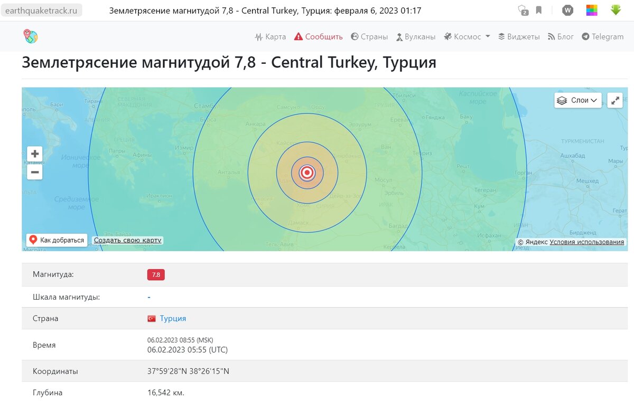The image size is (634, 411).
Task: Click the red pin icon on Как добраться
Action: [32, 239]
